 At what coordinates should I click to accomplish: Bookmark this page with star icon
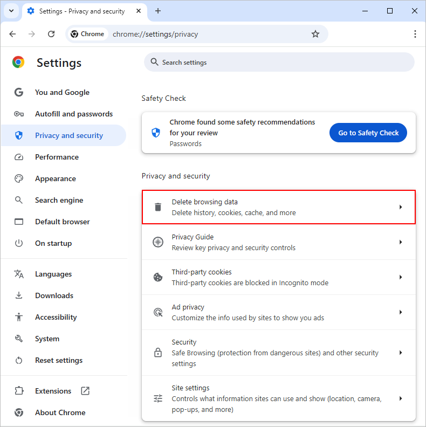coord(315,34)
